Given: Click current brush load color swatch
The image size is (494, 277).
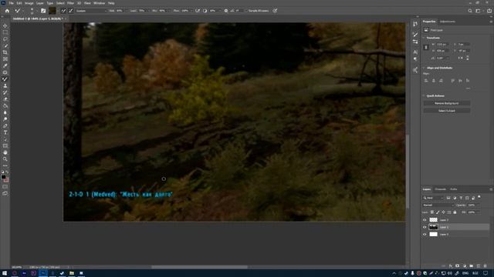Looking at the screenshot, I should [x=52, y=11].
